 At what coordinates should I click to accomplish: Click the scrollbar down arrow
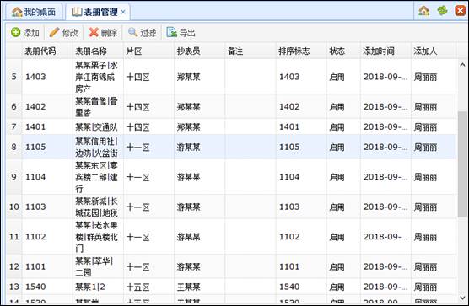coord(462,298)
